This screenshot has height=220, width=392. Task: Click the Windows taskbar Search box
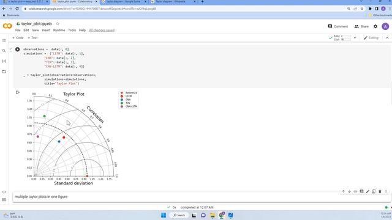point(179,215)
